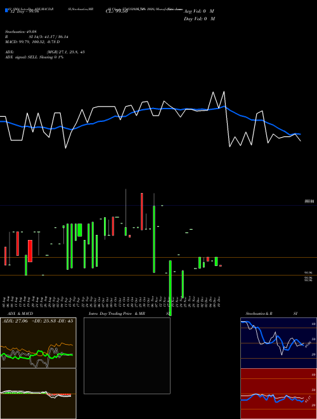Click the final small red candle at the right end of the chart
This screenshot has width=317, height=419.
coord(221,265)
